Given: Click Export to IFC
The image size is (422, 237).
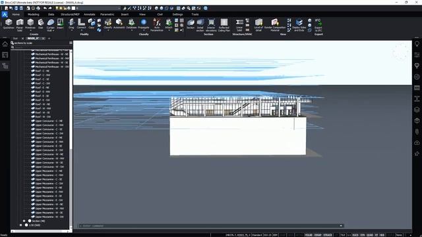Looking at the screenshot, I should 318,25.
